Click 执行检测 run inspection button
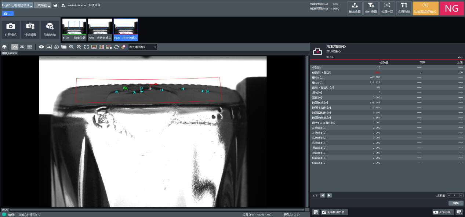This screenshot has width=465, height=217. 443,212
